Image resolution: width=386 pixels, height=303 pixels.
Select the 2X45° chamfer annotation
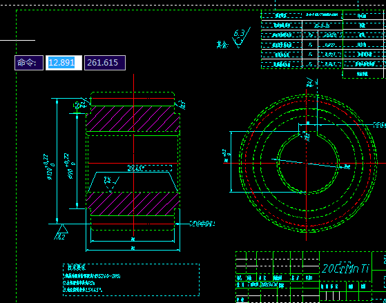150,168
